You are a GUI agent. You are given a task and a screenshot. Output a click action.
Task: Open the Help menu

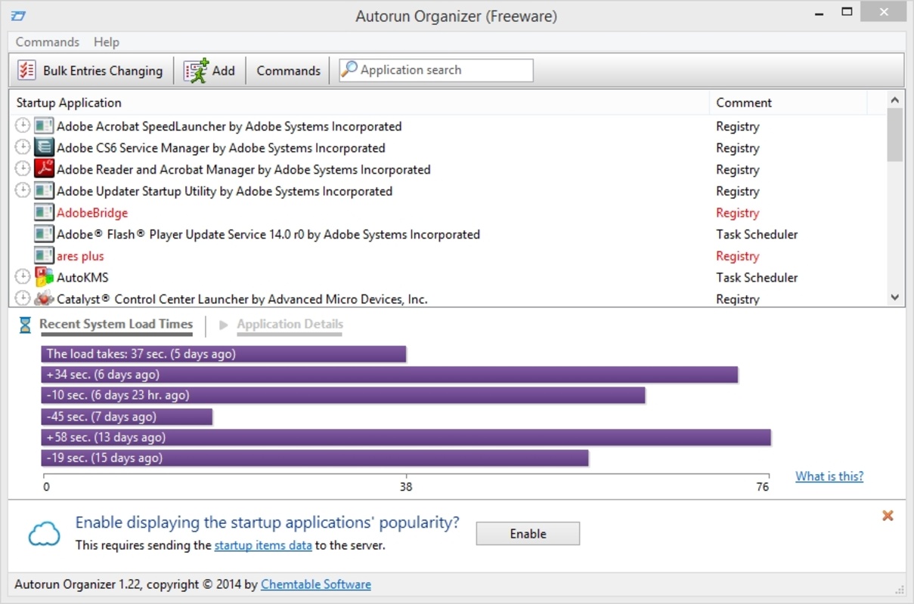[107, 42]
